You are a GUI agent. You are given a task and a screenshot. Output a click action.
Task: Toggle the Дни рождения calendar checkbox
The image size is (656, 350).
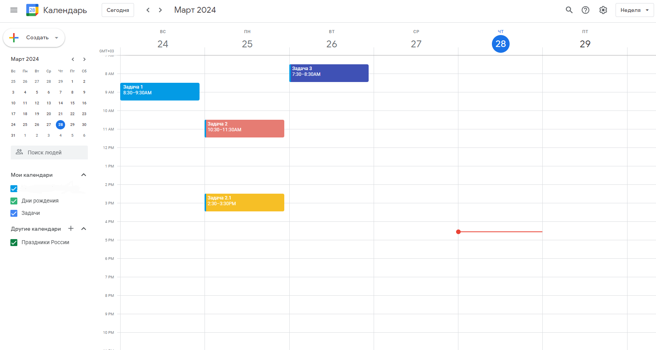point(14,201)
